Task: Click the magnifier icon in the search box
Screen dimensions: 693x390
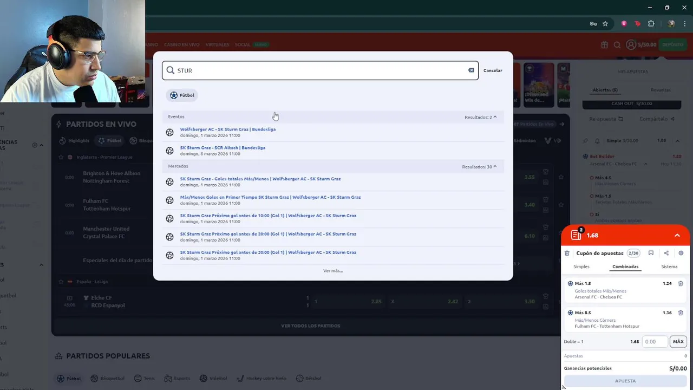Action: click(171, 70)
